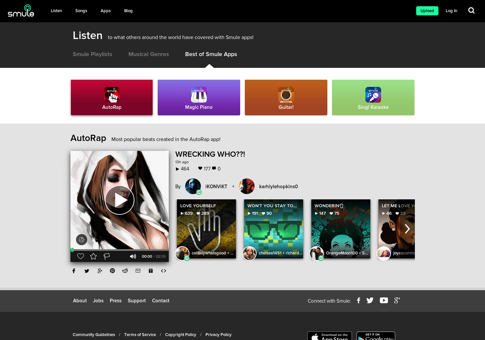The width and height of the screenshot is (485, 340).
Task: Select the Magic Piano app tile
Action: 199,98
